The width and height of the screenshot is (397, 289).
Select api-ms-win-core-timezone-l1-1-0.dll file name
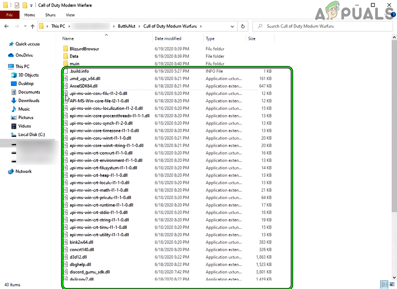click(104, 131)
